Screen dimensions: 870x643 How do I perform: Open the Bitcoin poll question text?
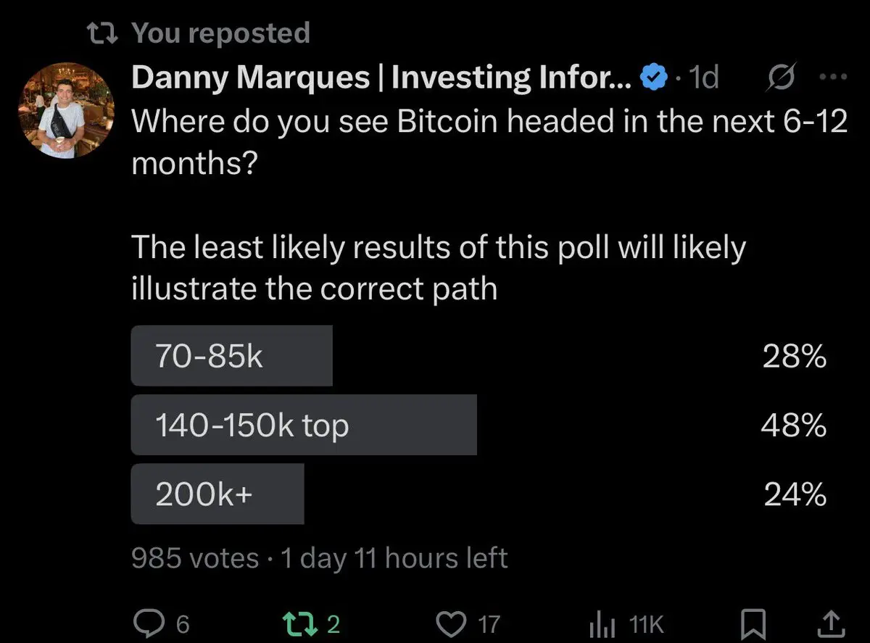(x=489, y=142)
